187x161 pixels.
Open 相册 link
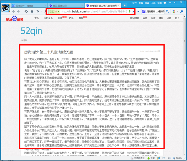60,18
